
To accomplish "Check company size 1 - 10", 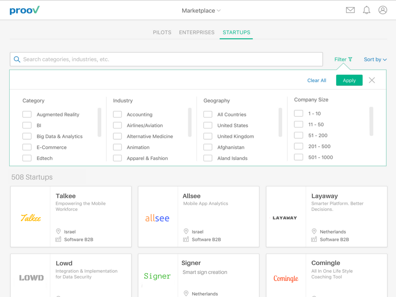I will pyautogui.click(x=299, y=113).
